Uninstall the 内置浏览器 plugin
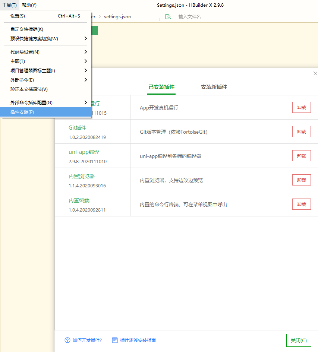 [301, 180]
